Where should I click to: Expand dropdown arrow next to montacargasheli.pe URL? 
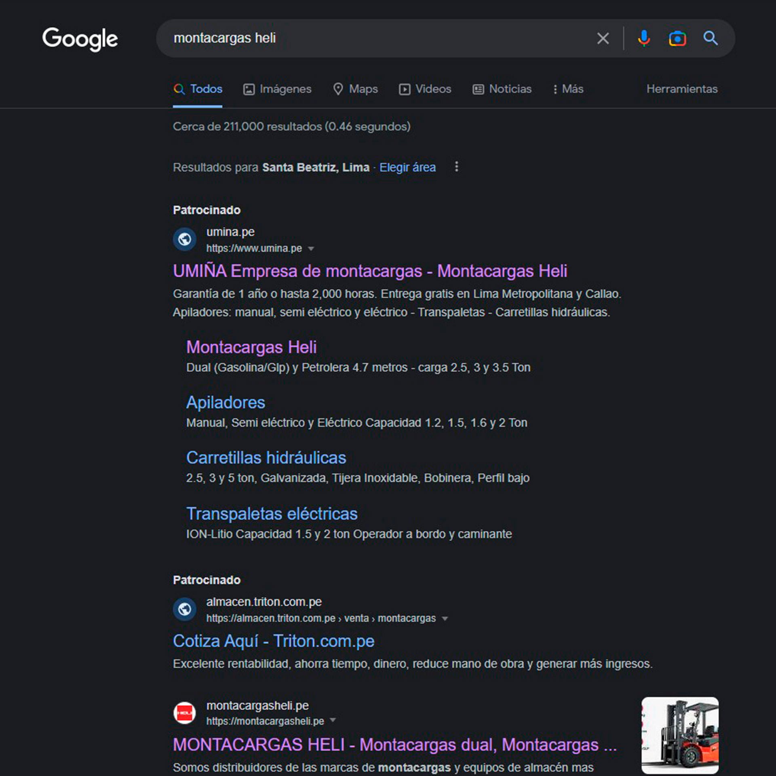tap(333, 720)
